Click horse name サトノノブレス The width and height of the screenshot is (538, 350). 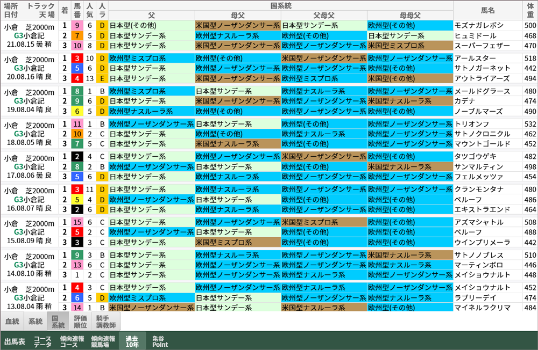coord(479,255)
